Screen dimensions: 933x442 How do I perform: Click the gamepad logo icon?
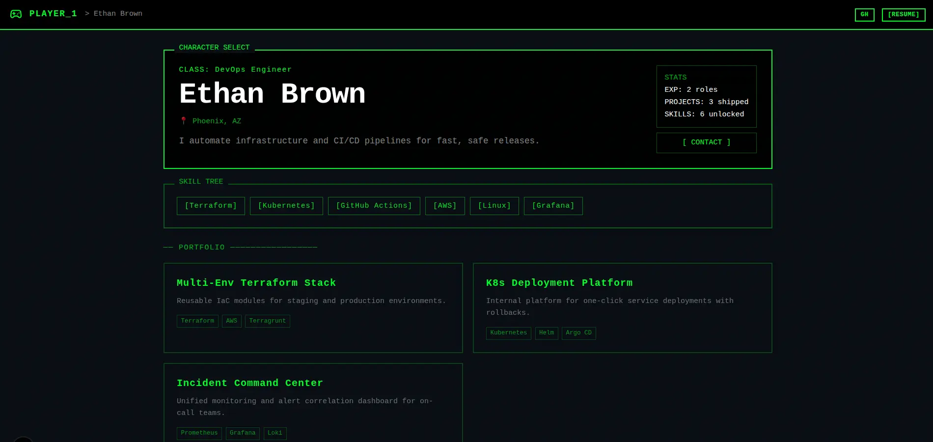click(x=16, y=14)
